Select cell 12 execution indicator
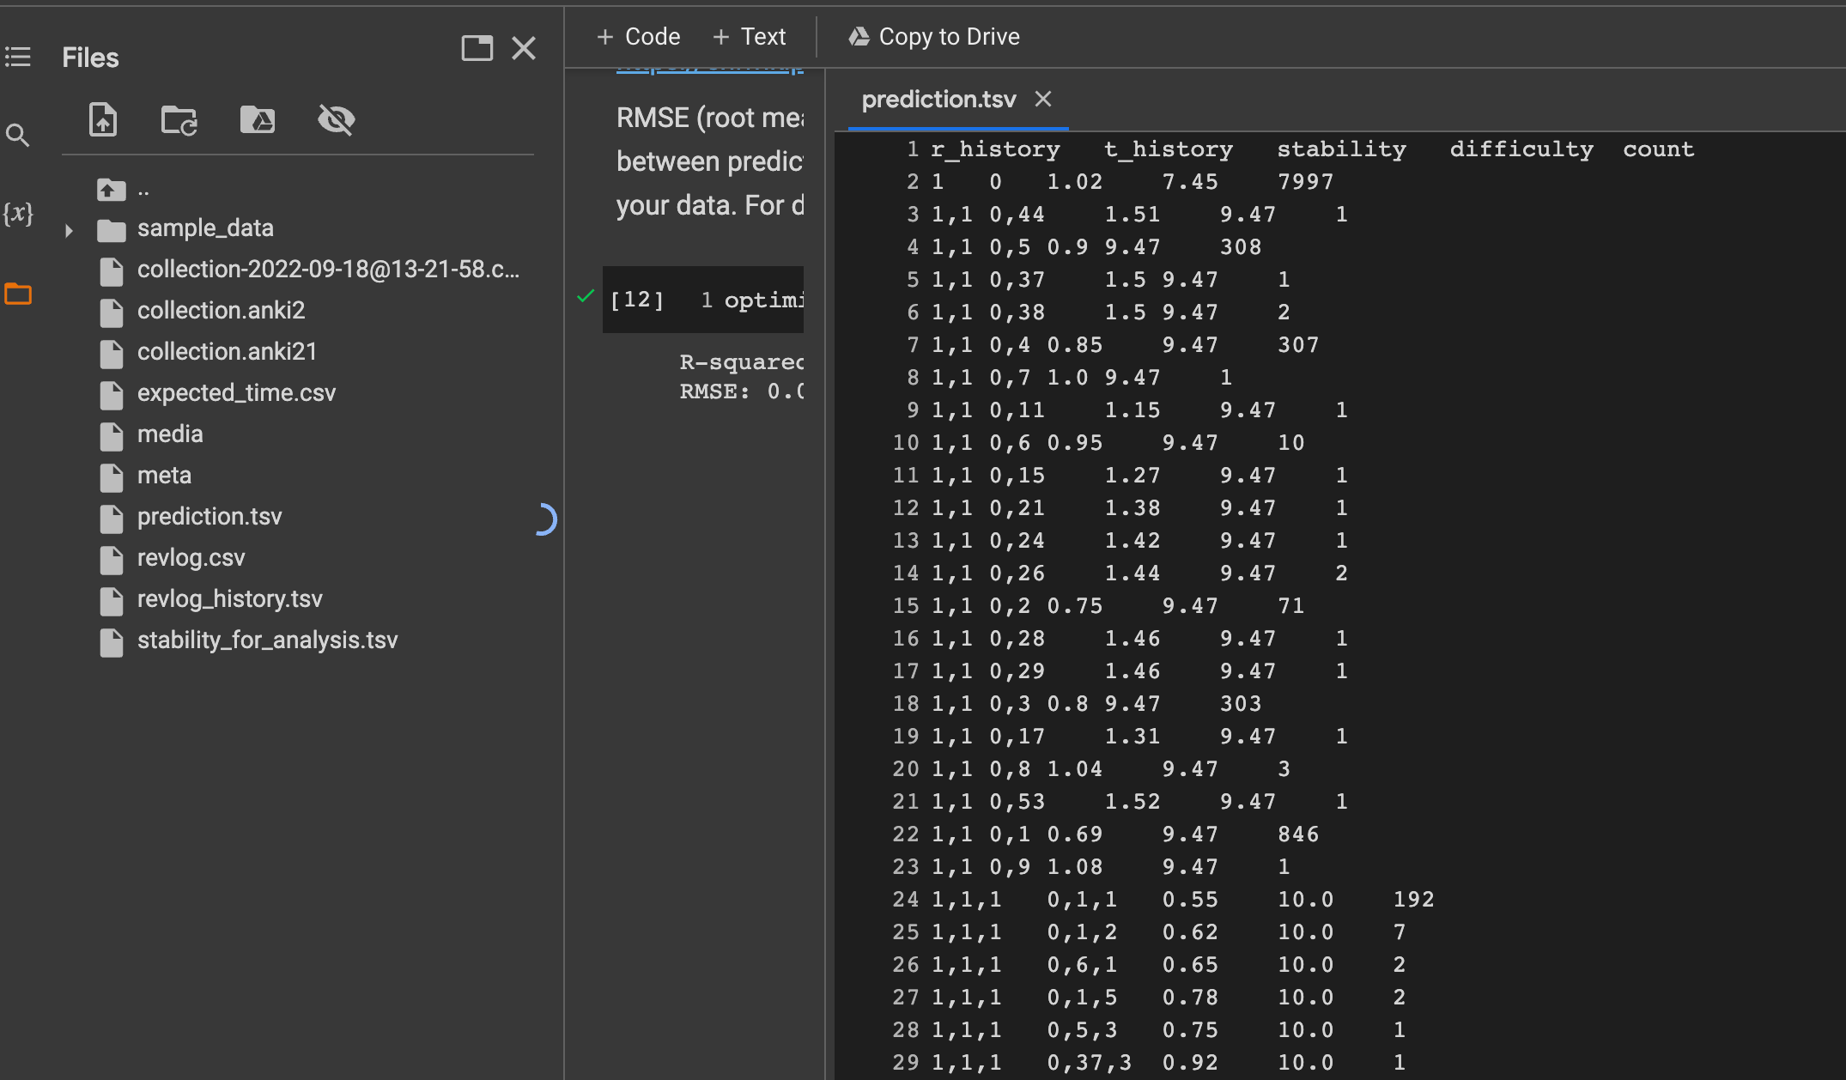Image resolution: width=1846 pixels, height=1080 pixels. pos(636,300)
